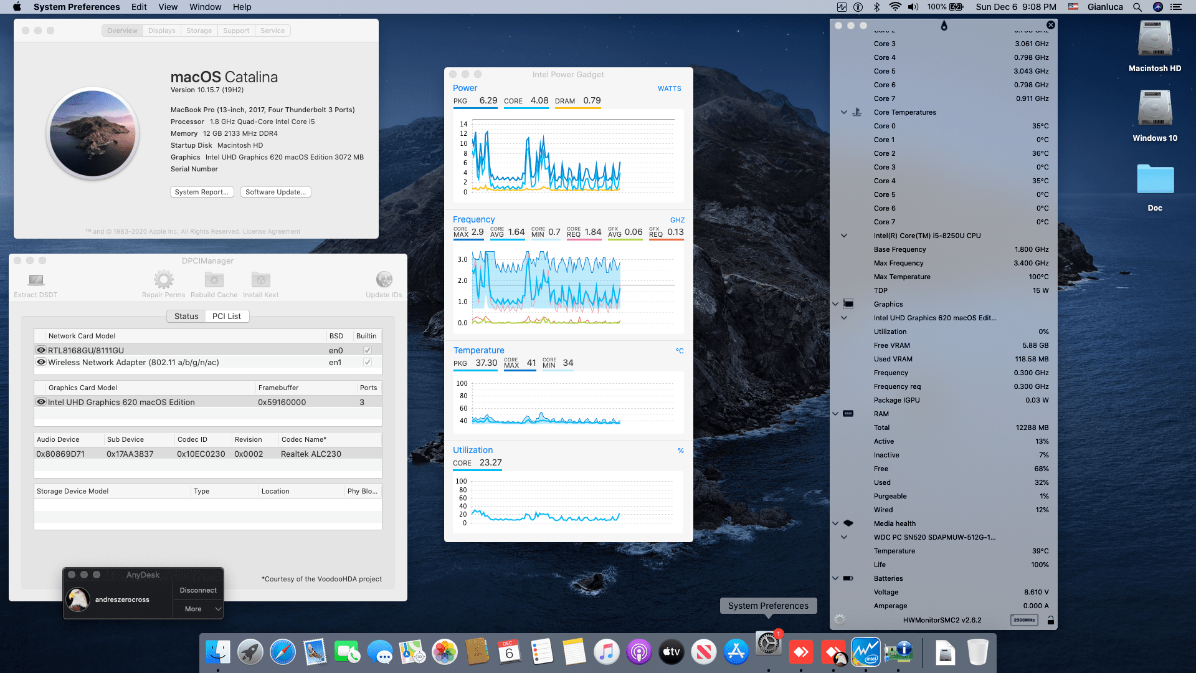Open App Store in Dock
Viewport: 1196px width, 673px height.
point(736,652)
